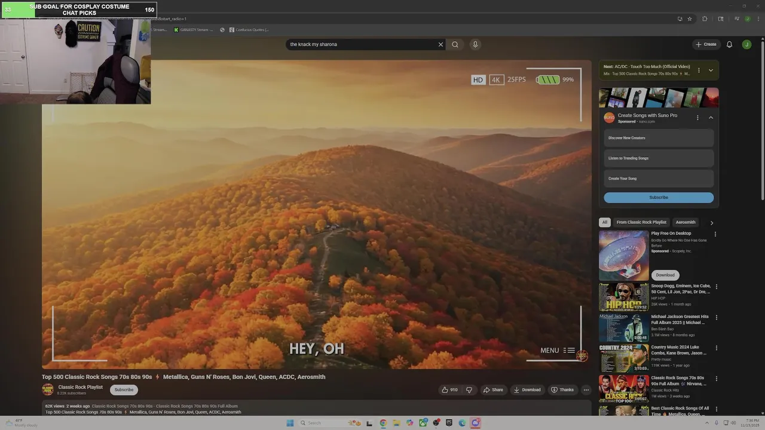Bookmark this page with the star icon
This screenshot has width=765, height=430.
tap(690, 19)
